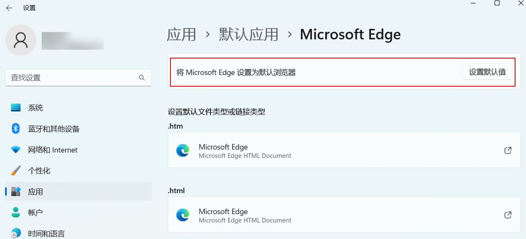Viewport: 526px width, 239px height.
Task: Go to 默认应用 in the breadcrumb
Action: click(x=248, y=35)
